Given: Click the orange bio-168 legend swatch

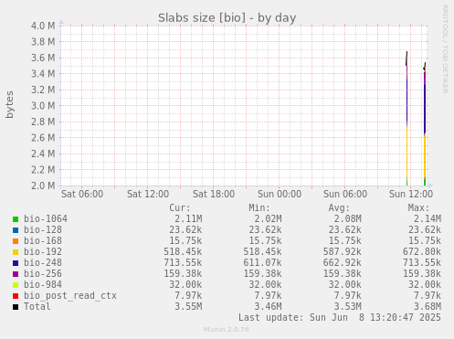Looking at the screenshot, I should (x=16, y=241).
